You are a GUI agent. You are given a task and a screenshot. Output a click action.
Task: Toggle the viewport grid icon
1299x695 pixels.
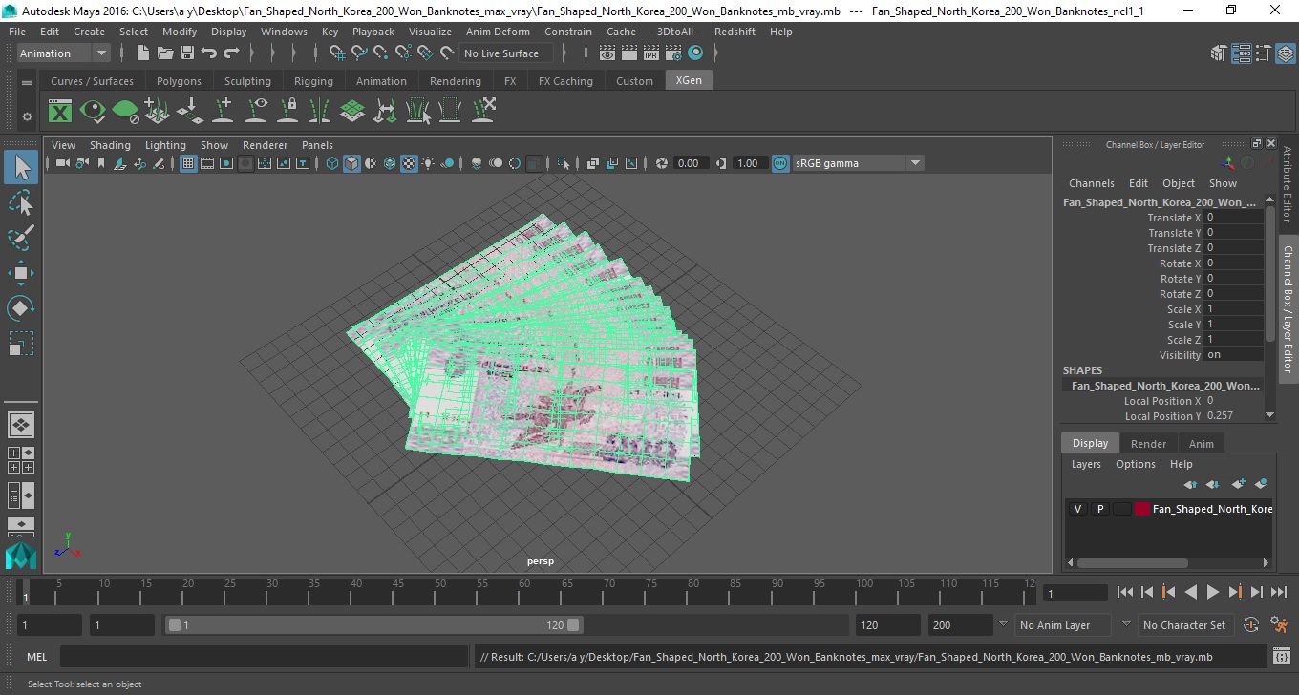click(188, 163)
